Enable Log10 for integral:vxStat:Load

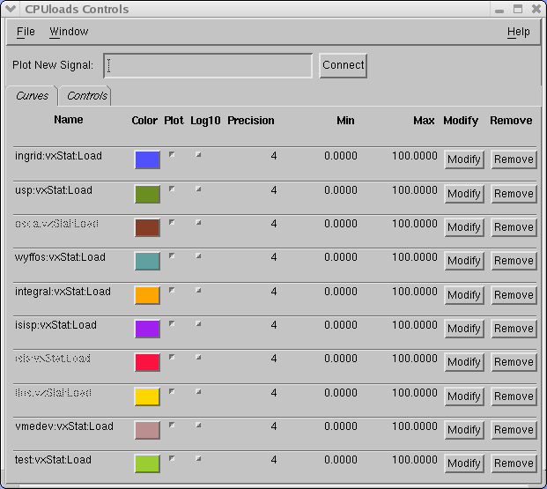(x=198, y=290)
